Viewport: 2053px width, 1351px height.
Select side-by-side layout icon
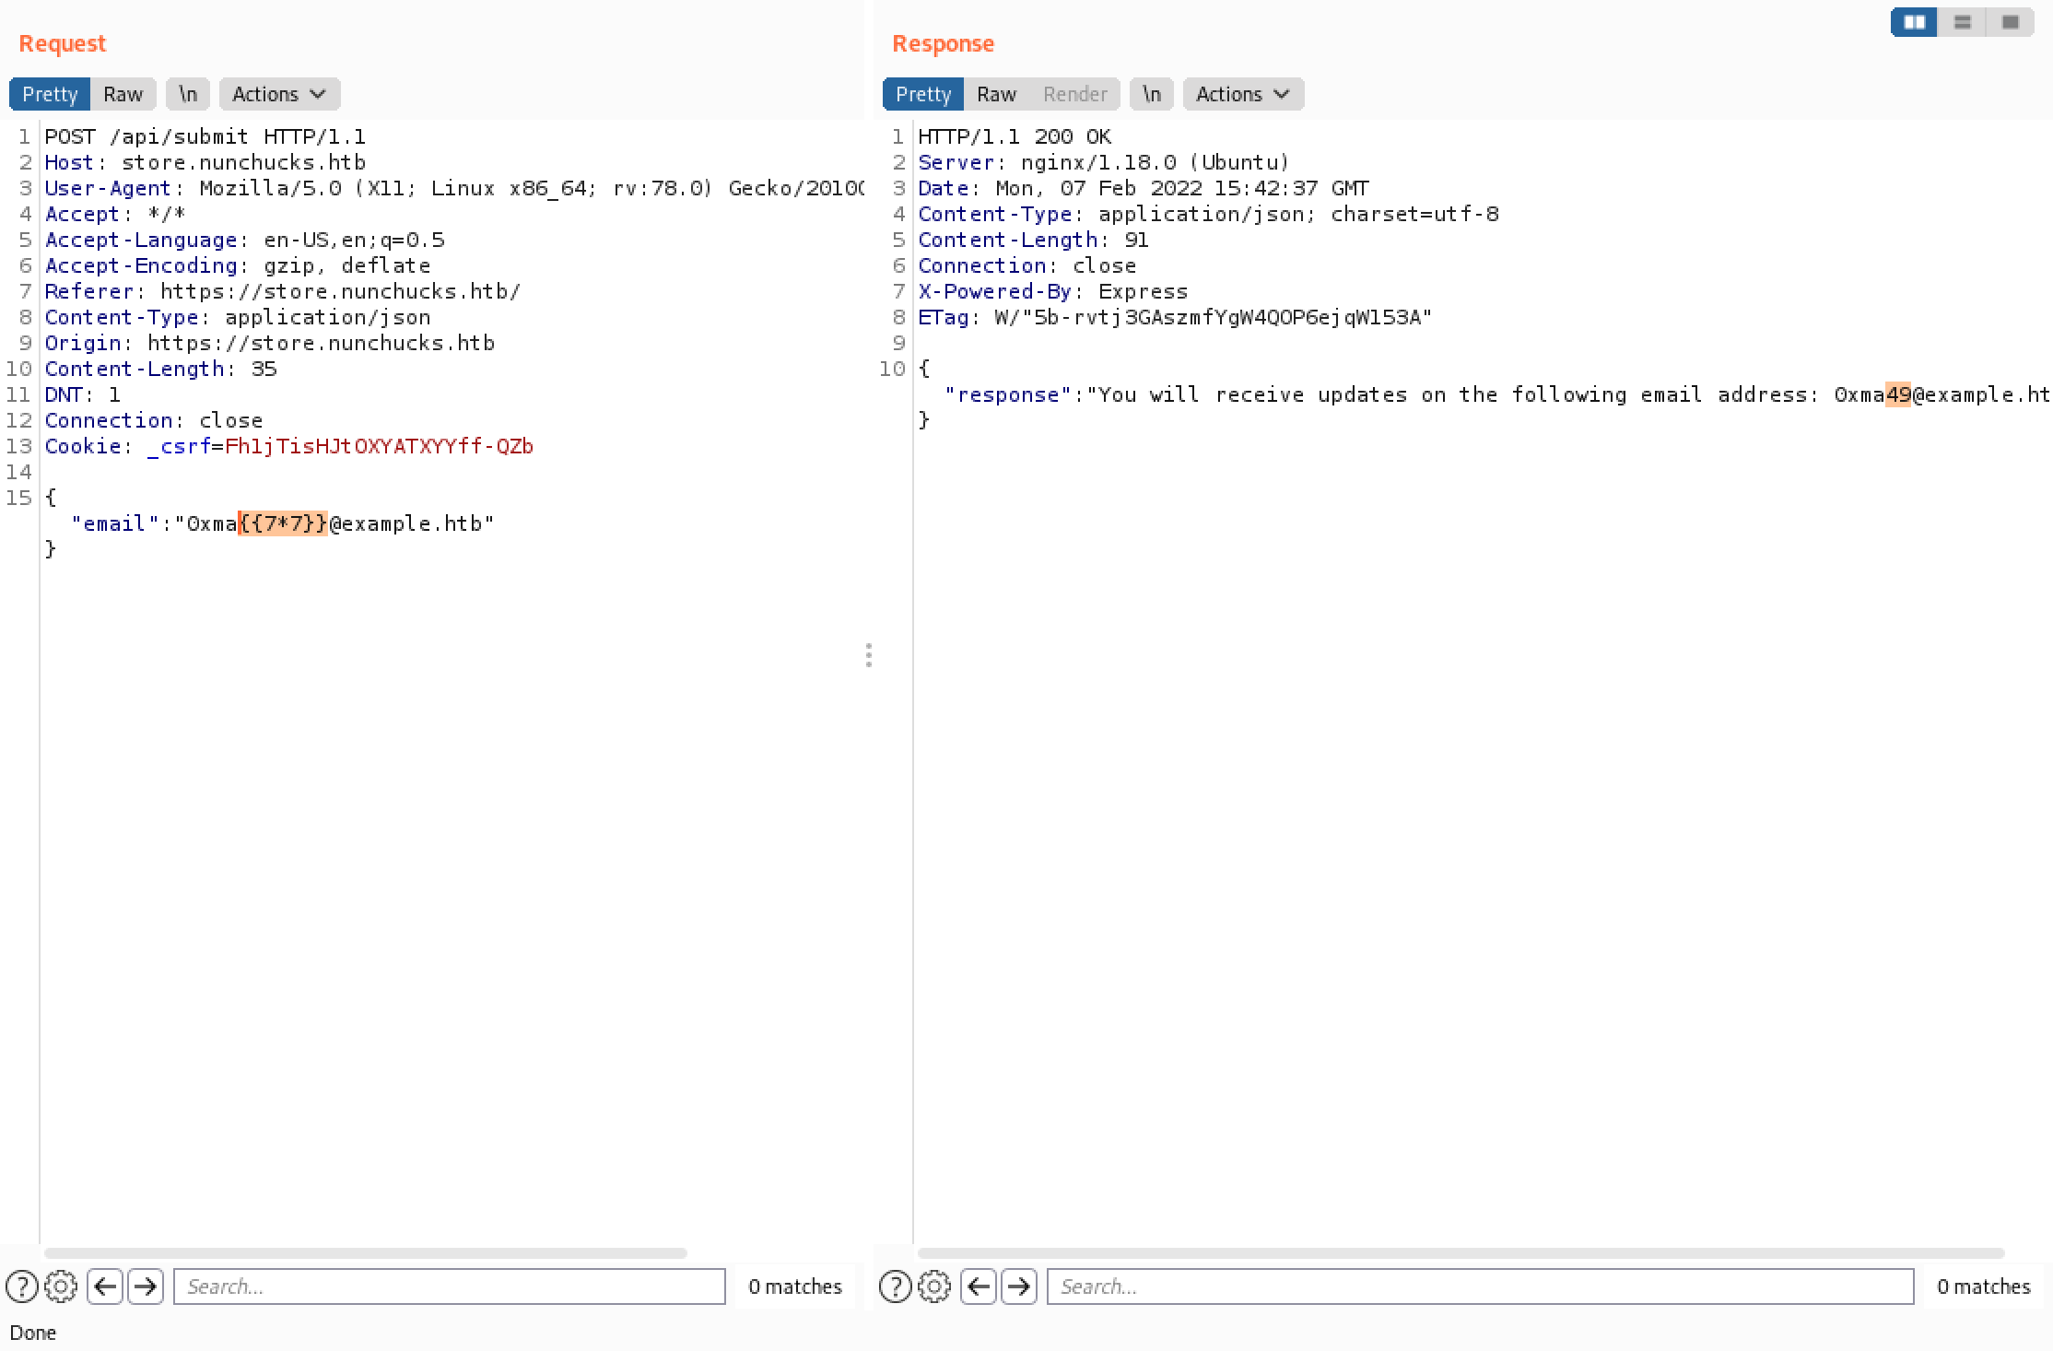[x=1914, y=22]
